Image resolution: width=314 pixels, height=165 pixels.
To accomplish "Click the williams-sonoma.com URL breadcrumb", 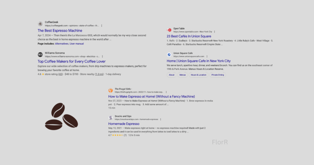I will 72,56.
